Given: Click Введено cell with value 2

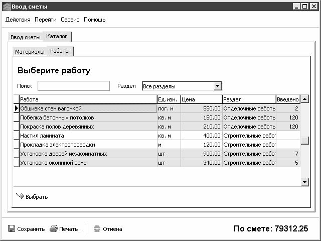Looking at the screenshot, I should click(288, 108).
